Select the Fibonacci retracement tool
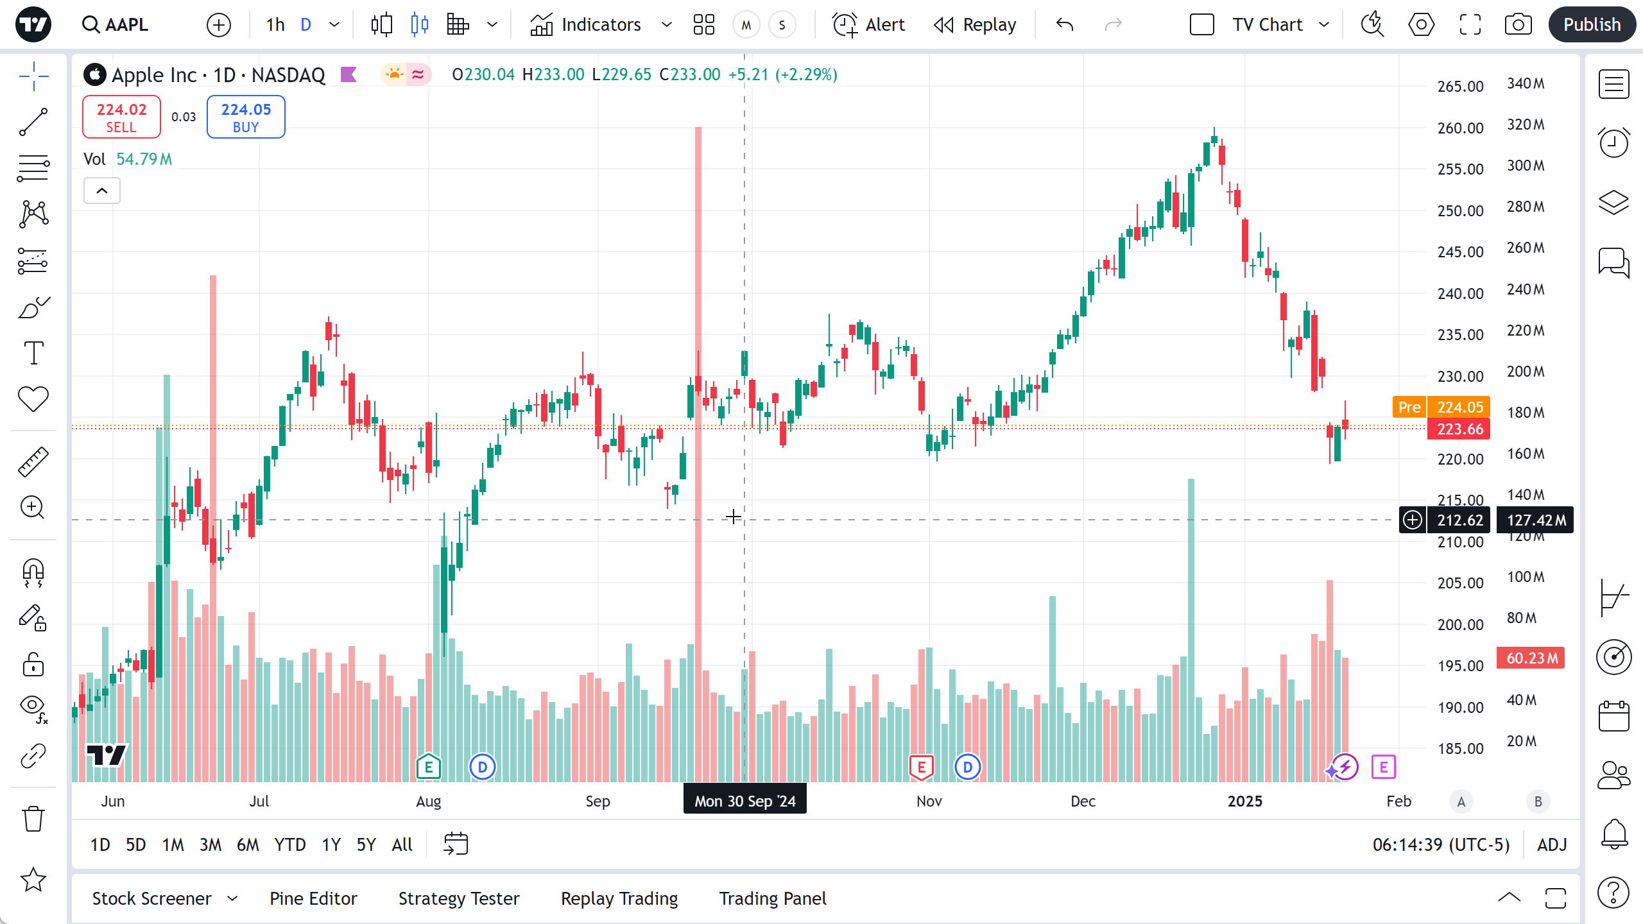The height and width of the screenshot is (924, 1643). tap(33, 168)
